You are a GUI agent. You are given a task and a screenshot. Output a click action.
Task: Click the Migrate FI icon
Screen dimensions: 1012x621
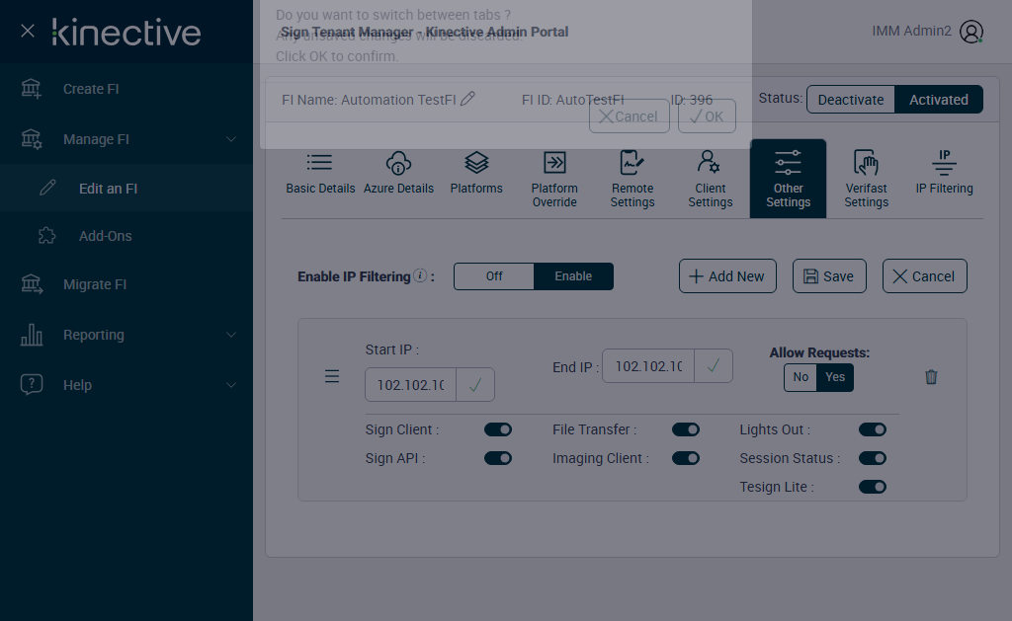pos(32,284)
